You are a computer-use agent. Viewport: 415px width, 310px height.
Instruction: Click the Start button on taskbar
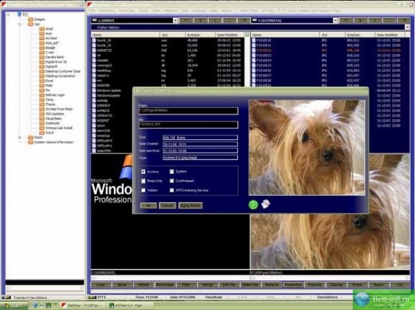pos(14,306)
